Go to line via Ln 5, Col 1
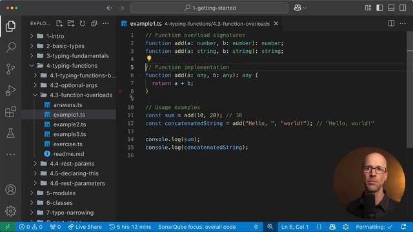This screenshot has height=232, width=413. coord(295,227)
